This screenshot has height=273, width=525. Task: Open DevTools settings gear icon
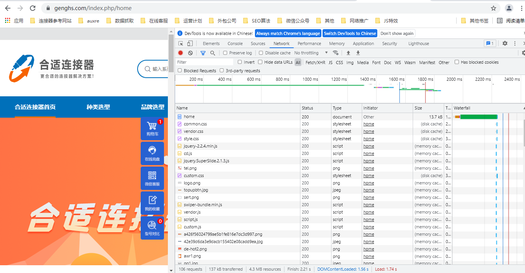point(505,43)
